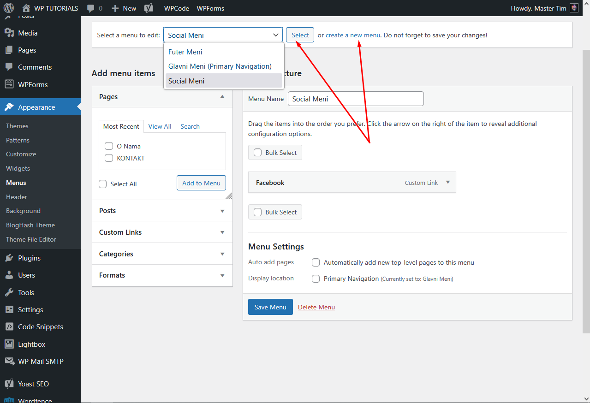Image resolution: width=590 pixels, height=403 pixels.
Task: Click the Save Menu button
Action: pyautogui.click(x=270, y=307)
